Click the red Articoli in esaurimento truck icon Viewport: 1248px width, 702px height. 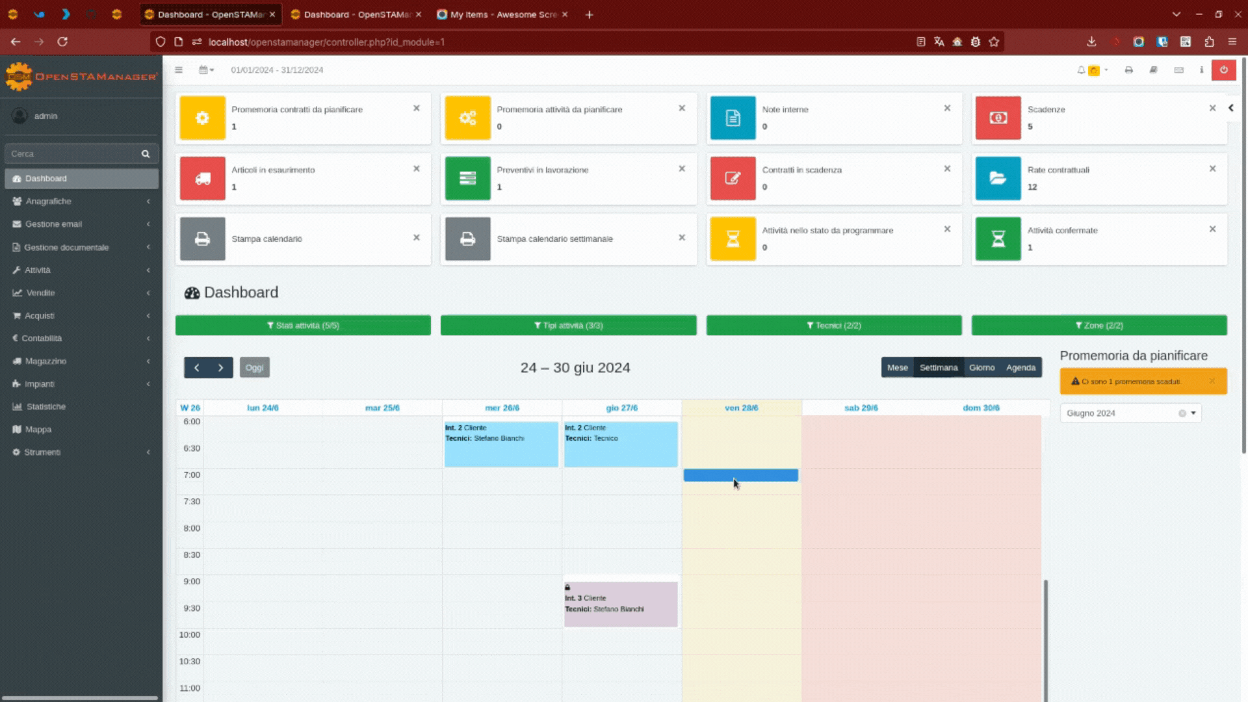(x=202, y=178)
